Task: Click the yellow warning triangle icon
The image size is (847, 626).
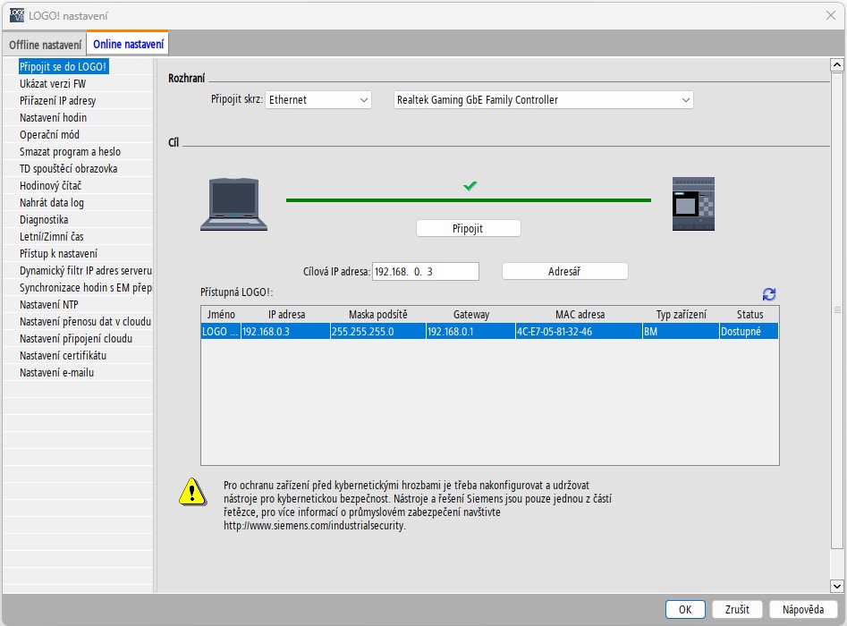Action: click(192, 492)
